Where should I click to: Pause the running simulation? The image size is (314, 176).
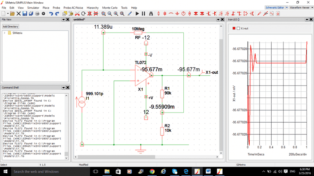143,14
